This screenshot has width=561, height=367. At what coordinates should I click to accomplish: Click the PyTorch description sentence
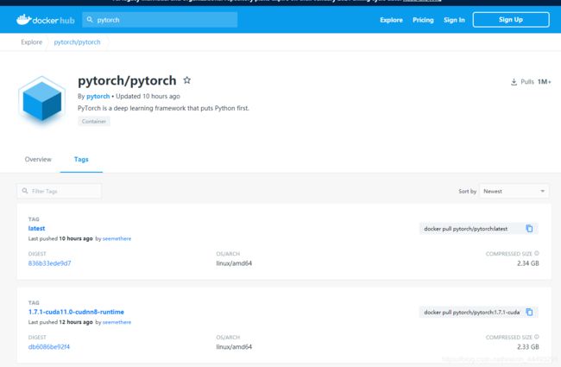click(x=163, y=108)
